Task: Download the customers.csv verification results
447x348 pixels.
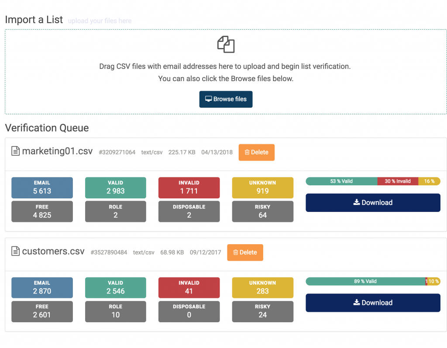Action: pyautogui.click(x=373, y=303)
